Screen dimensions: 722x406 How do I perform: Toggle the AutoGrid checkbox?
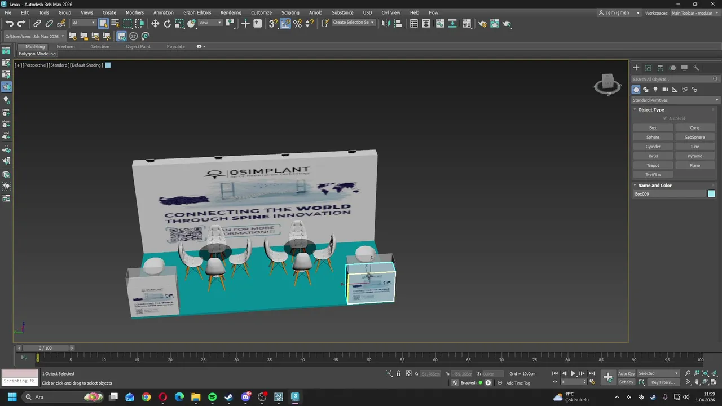[x=665, y=118]
